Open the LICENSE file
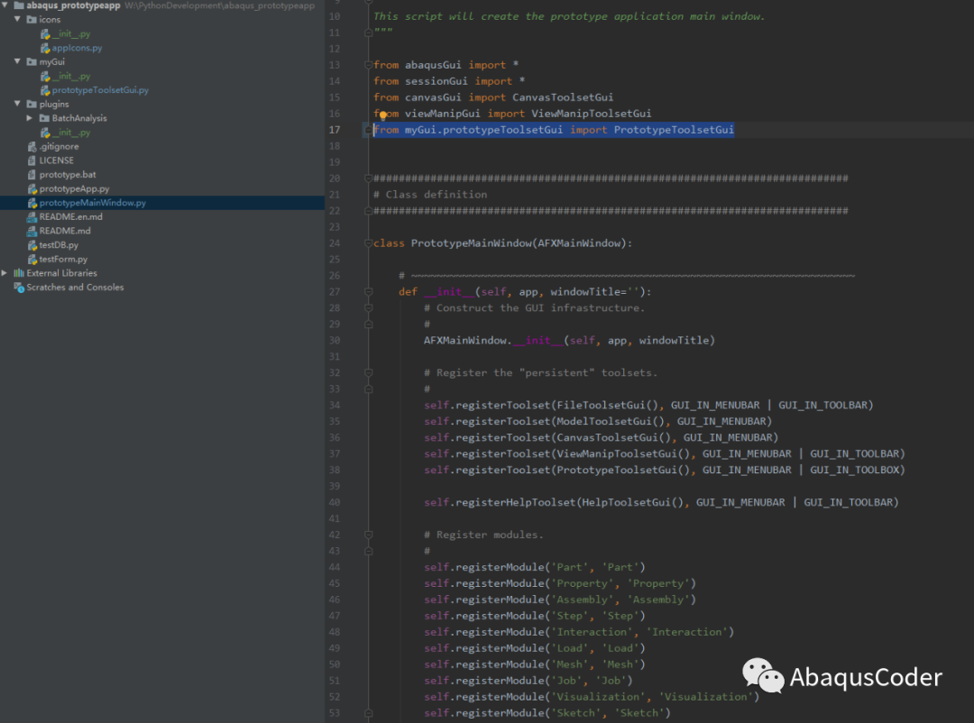Image resolution: width=974 pixels, height=723 pixels. click(57, 160)
